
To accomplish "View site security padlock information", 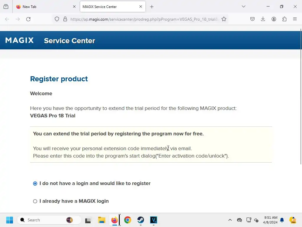I will (65, 19).
